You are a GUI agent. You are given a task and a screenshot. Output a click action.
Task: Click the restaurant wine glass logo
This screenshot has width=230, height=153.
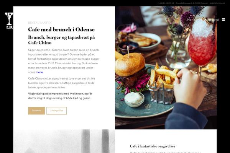click(x=9, y=21)
